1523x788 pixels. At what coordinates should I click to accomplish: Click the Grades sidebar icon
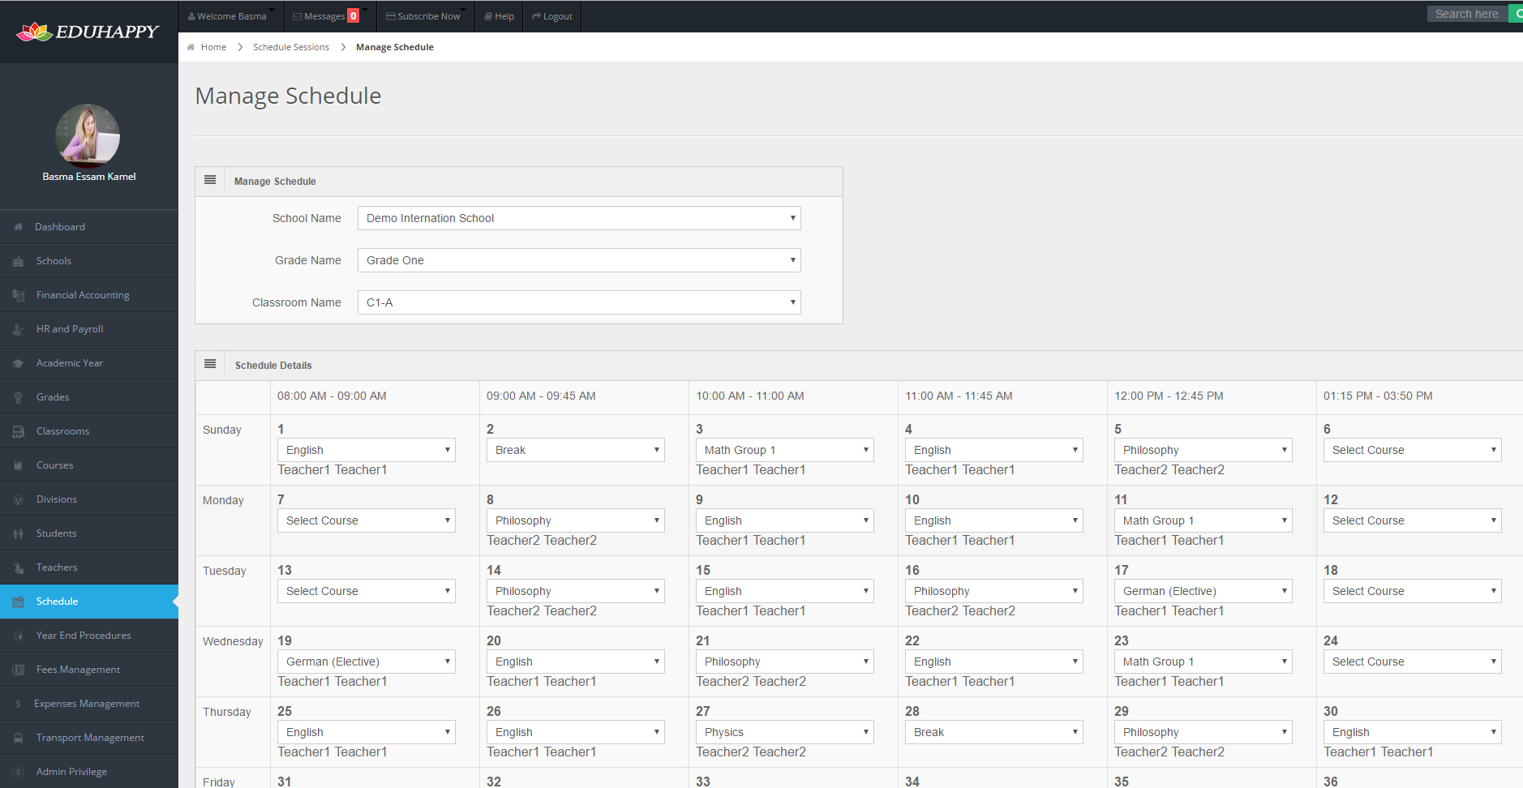pyautogui.click(x=18, y=397)
